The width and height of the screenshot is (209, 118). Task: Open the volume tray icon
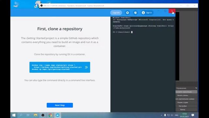pos(172,115)
